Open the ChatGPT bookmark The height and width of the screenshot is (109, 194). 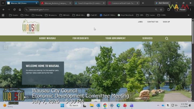[92, 15]
